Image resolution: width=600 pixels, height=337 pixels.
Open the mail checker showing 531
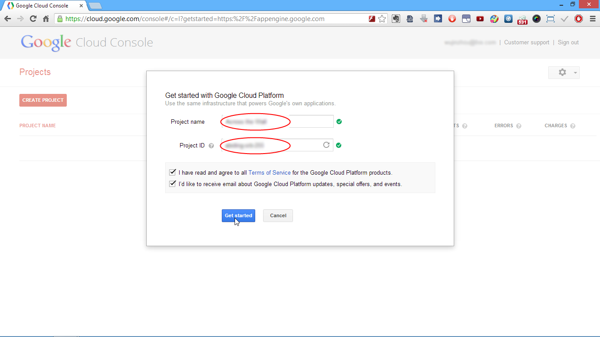522,19
